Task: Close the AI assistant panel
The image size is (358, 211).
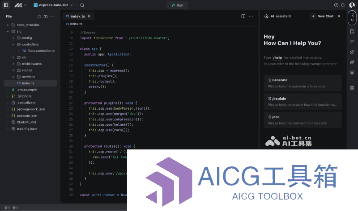Action: (339, 17)
